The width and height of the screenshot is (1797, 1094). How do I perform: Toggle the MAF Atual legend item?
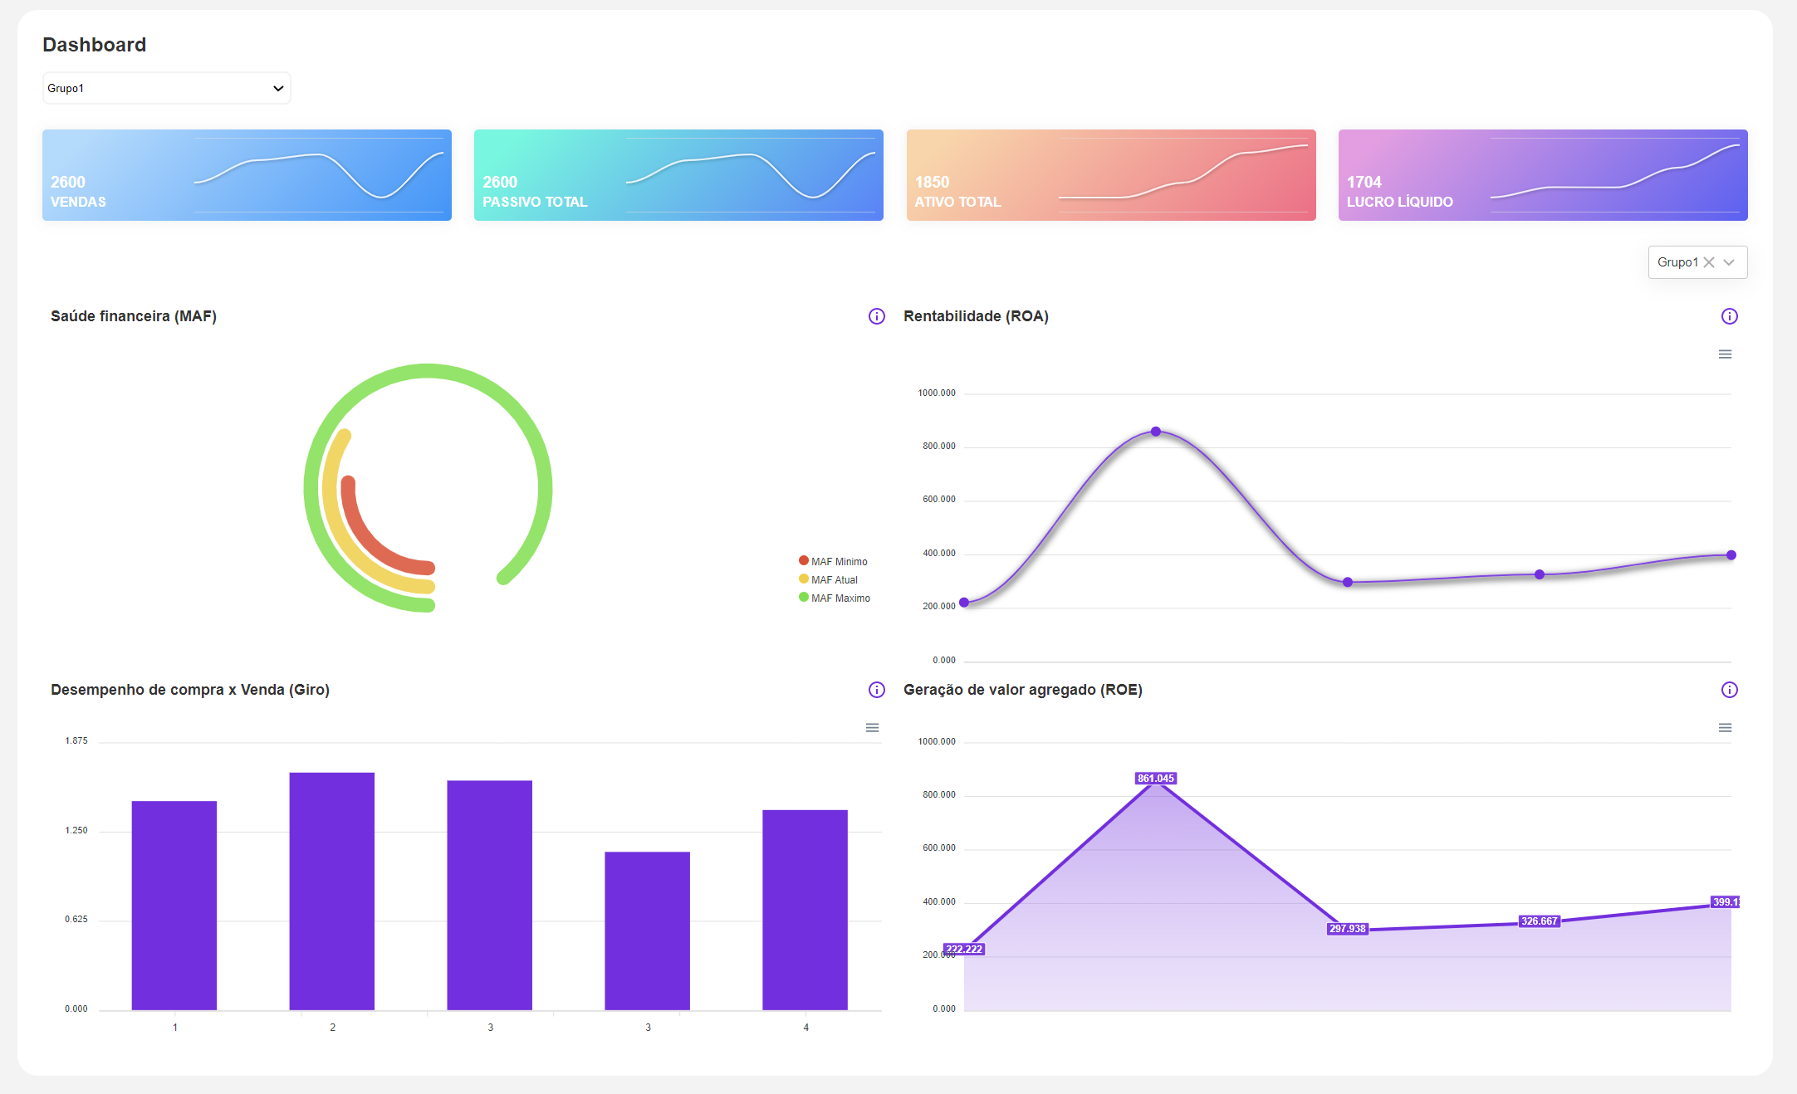click(x=828, y=580)
